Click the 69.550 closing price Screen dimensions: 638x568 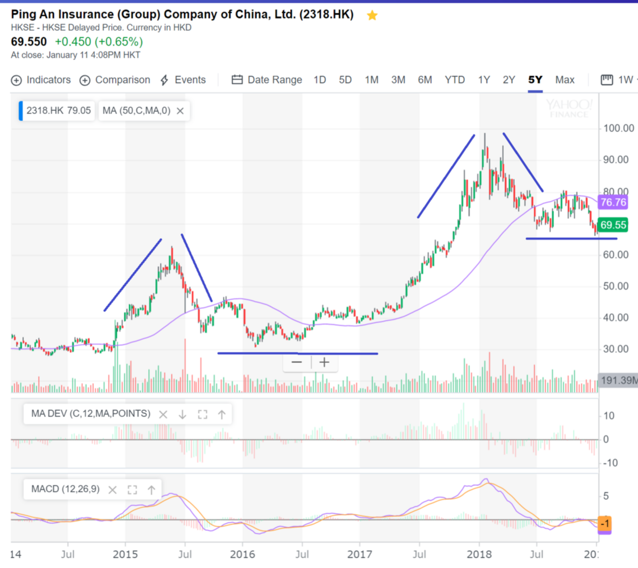click(29, 42)
